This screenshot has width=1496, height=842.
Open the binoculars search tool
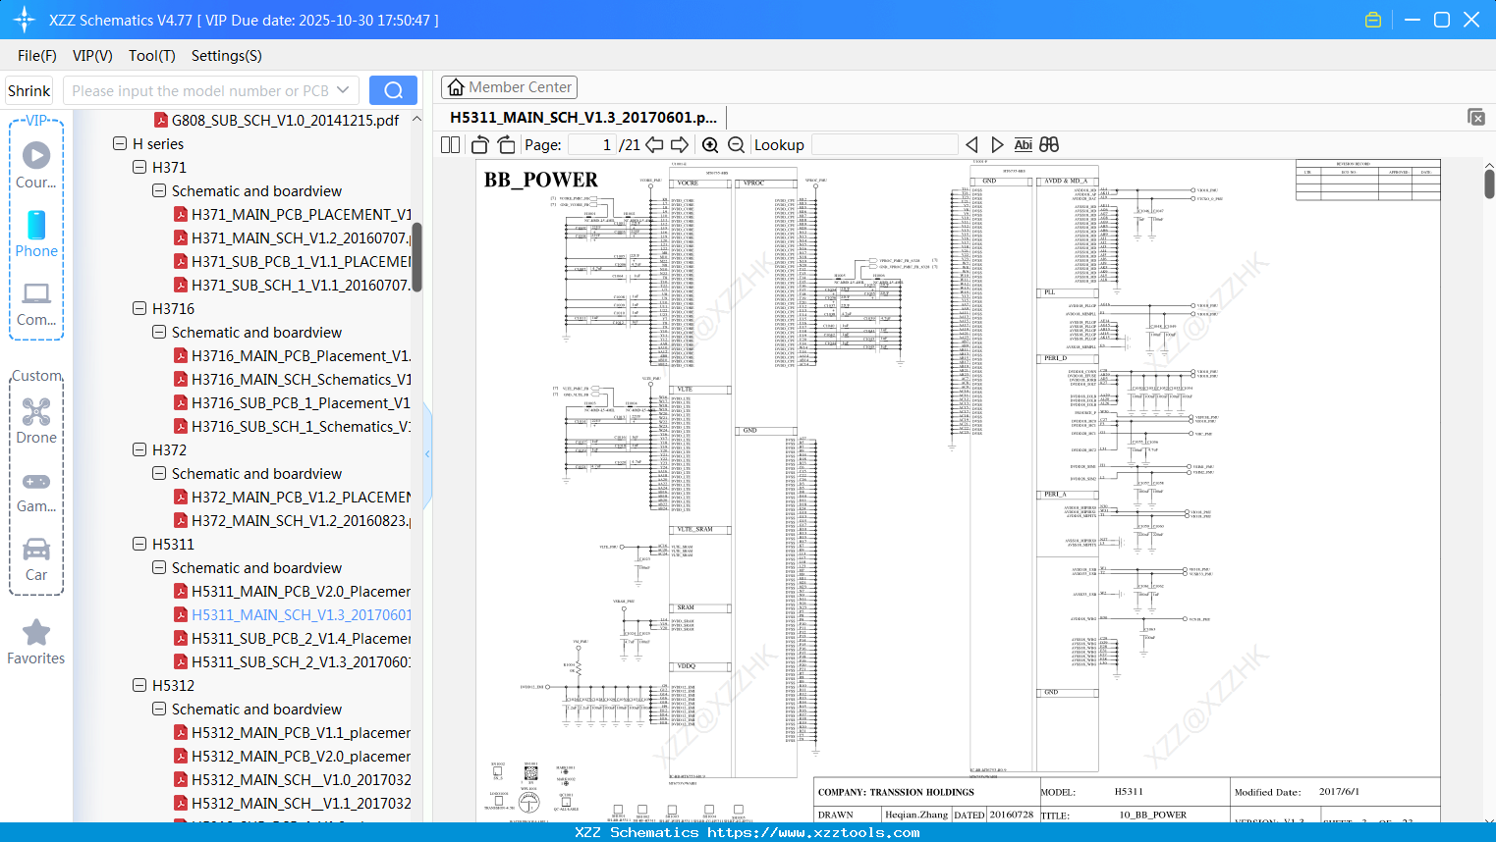1048,144
